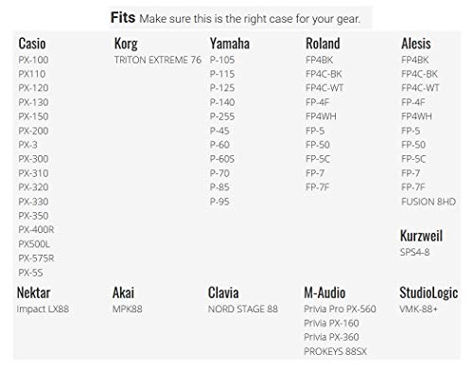
Task: Select Casio PX-5S in the list
Action: coord(30,273)
